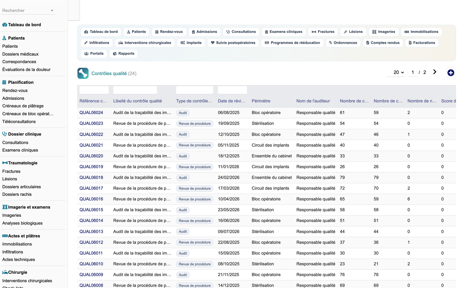The width and height of the screenshot is (466, 288).
Task: Click the Dossier clinique stethoscope icon
Action: click(5, 134)
